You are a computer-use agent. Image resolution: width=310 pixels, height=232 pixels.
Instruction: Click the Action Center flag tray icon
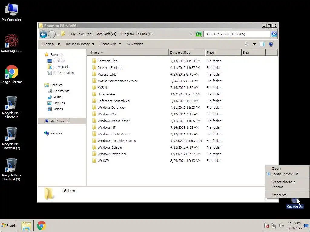point(266,225)
